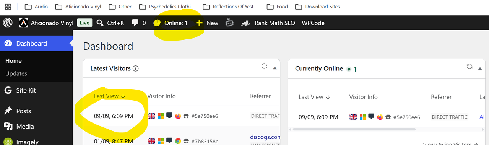489x145 pixels.
Task: Open the New content menu
Action: point(207,23)
